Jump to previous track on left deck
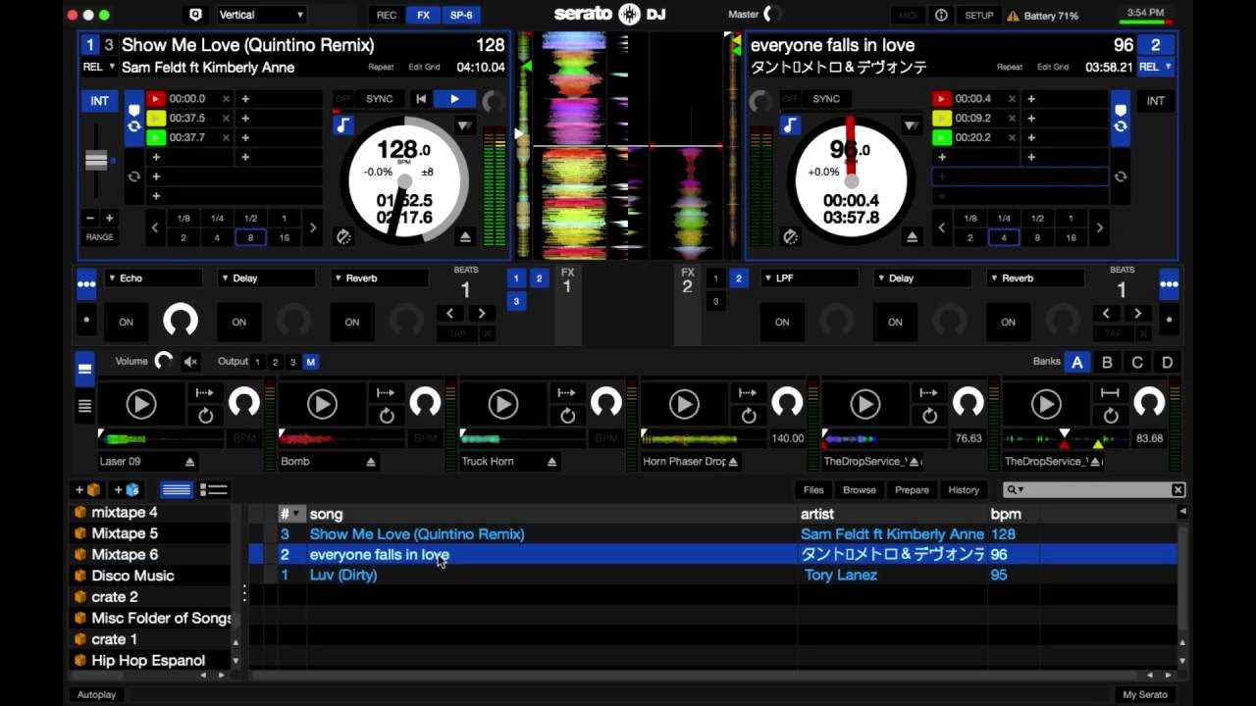 click(x=421, y=99)
